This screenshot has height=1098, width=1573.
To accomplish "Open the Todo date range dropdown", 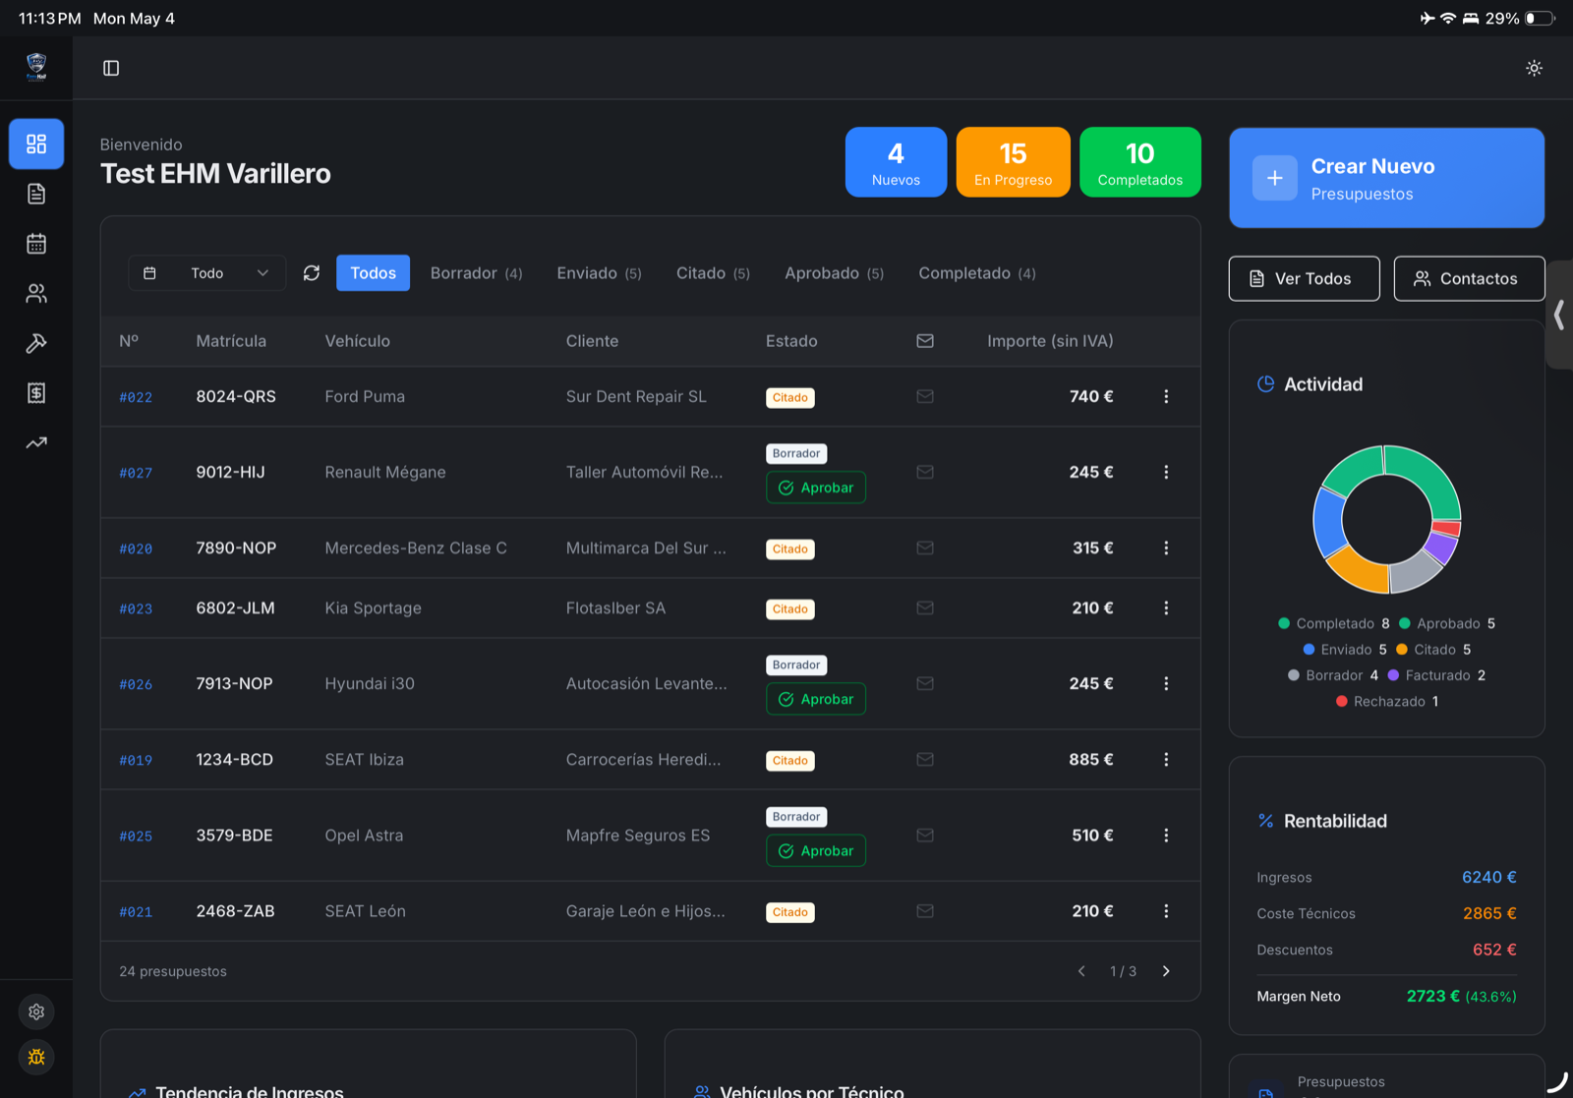I will point(206,273).
